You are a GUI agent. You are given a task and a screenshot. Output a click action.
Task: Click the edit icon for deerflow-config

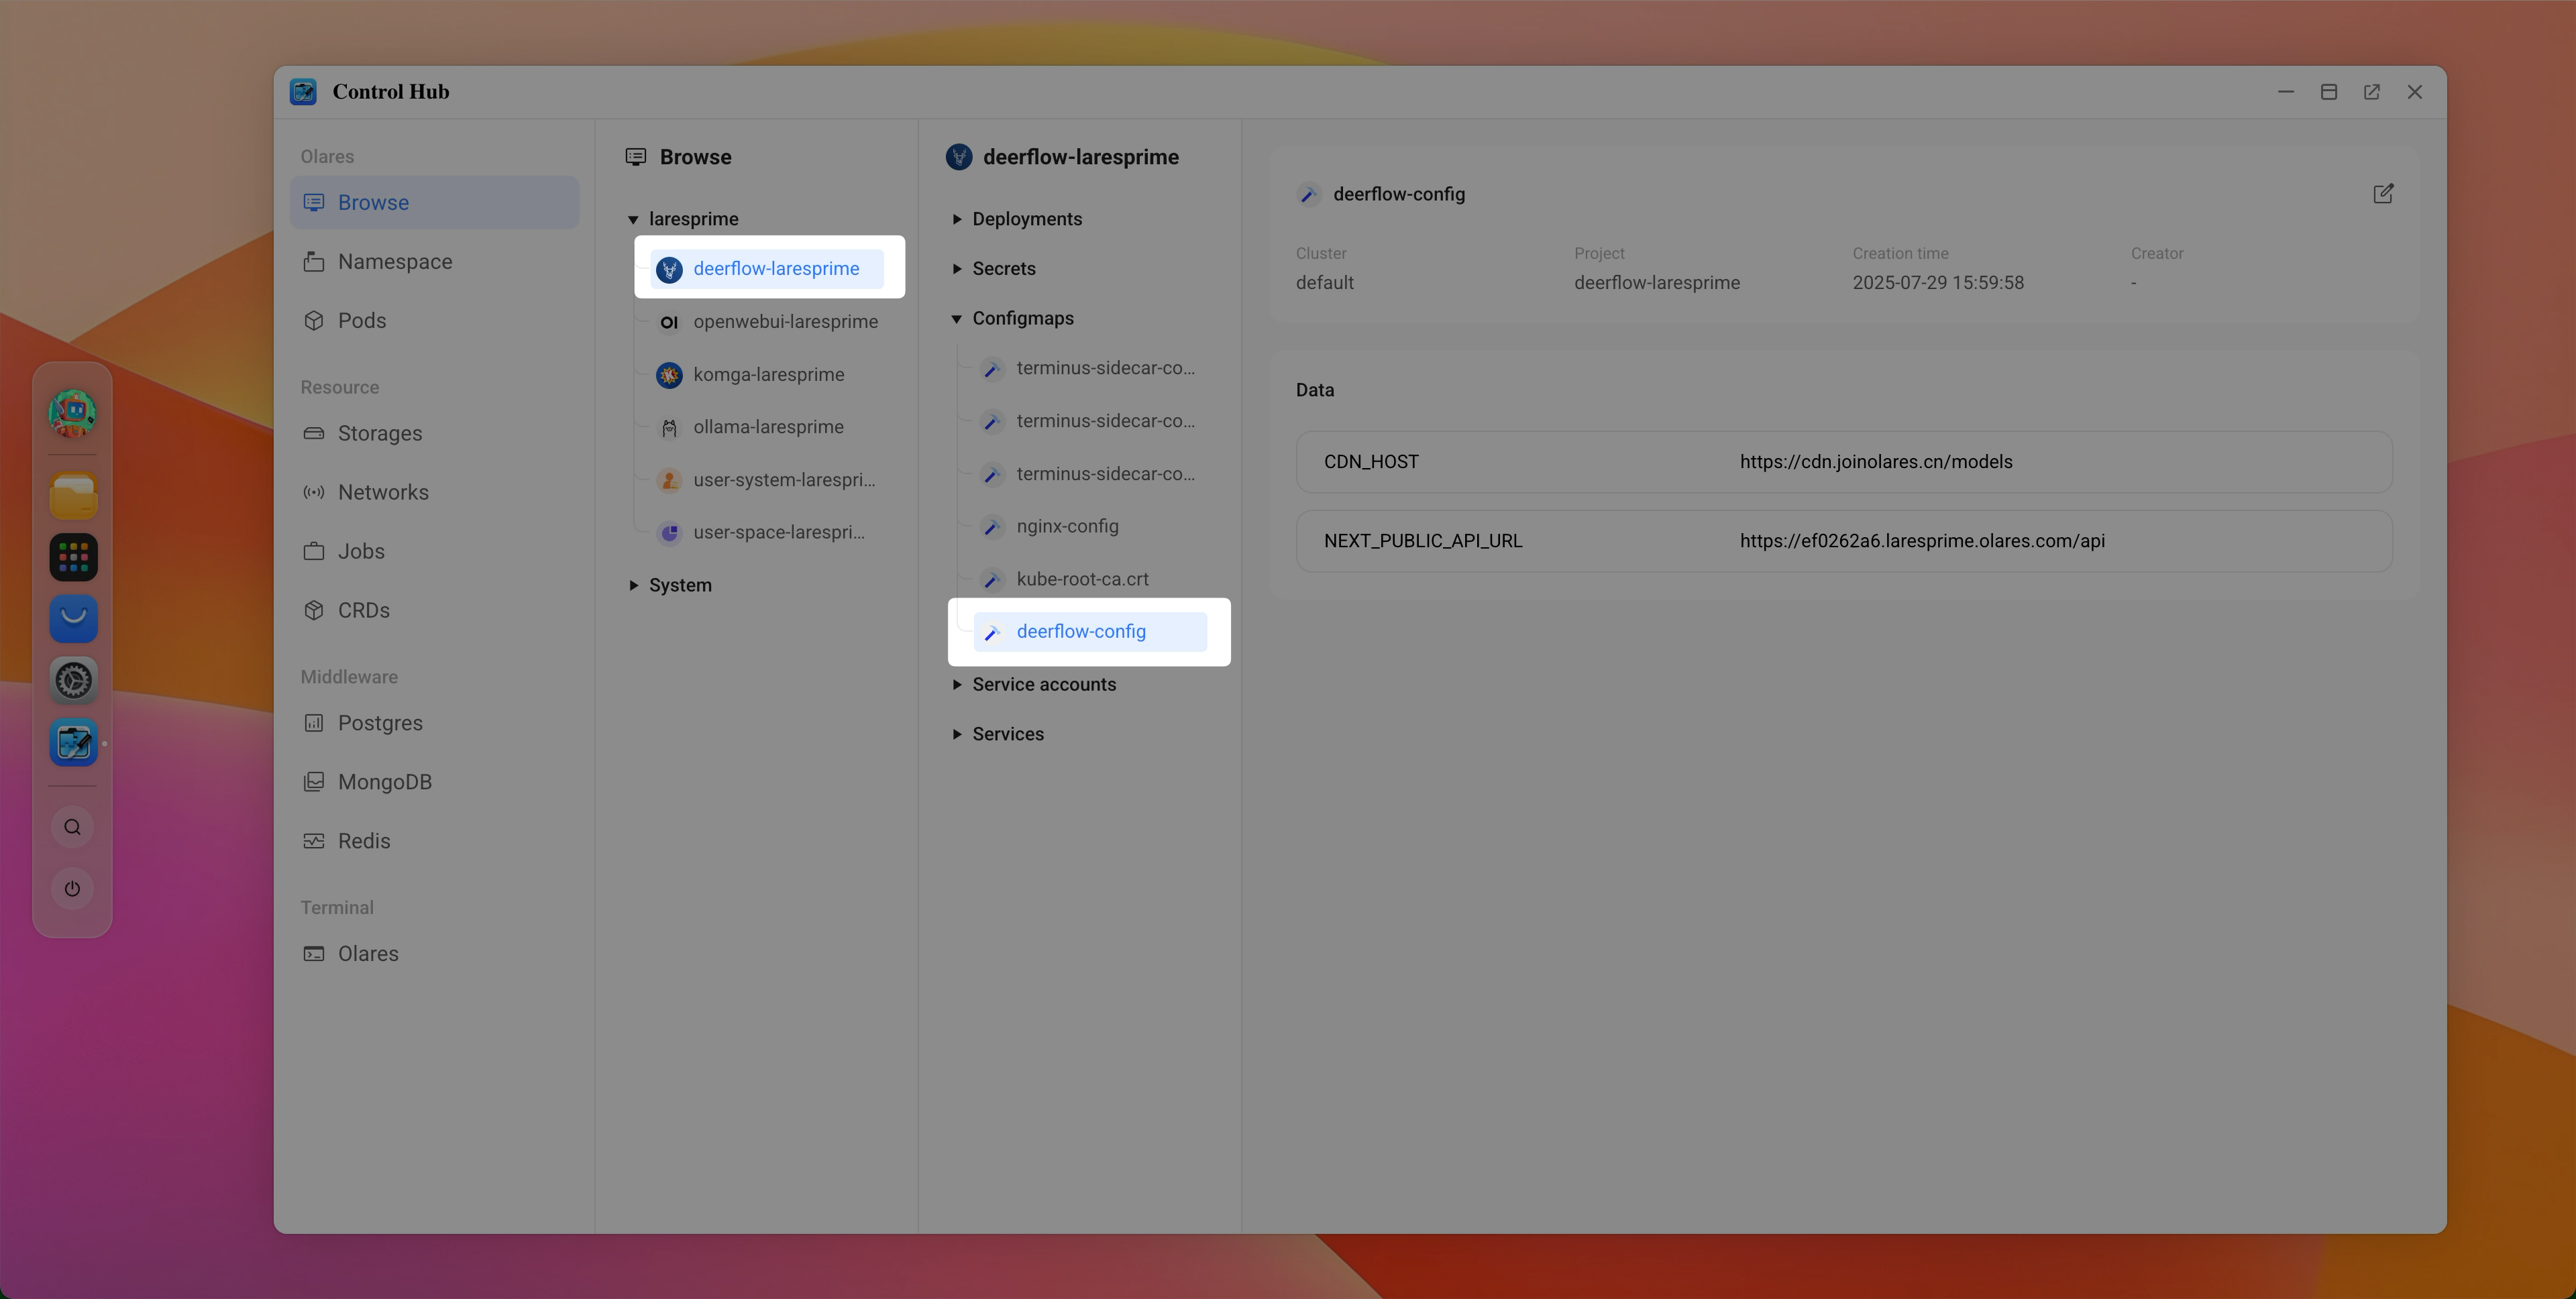pos(2383,193)
